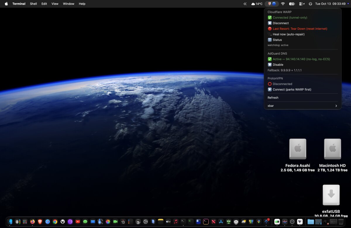Open Messages from the Dock
The height and width of the screenshot is (228, 351).
[85, 222]
